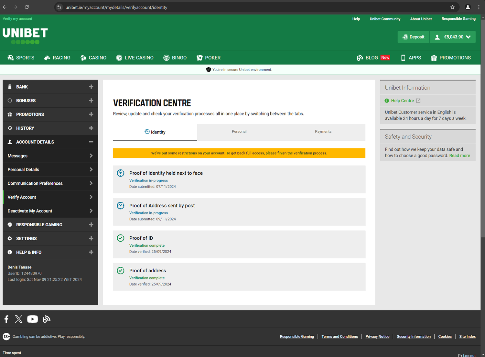The width and height of the screenshot is (485, 357).
Task: Open the account balance dropdown
Action: 453,37
